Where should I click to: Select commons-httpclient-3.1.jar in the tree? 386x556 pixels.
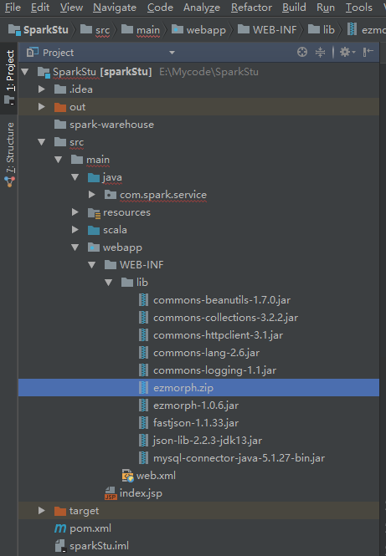[218, 335]
